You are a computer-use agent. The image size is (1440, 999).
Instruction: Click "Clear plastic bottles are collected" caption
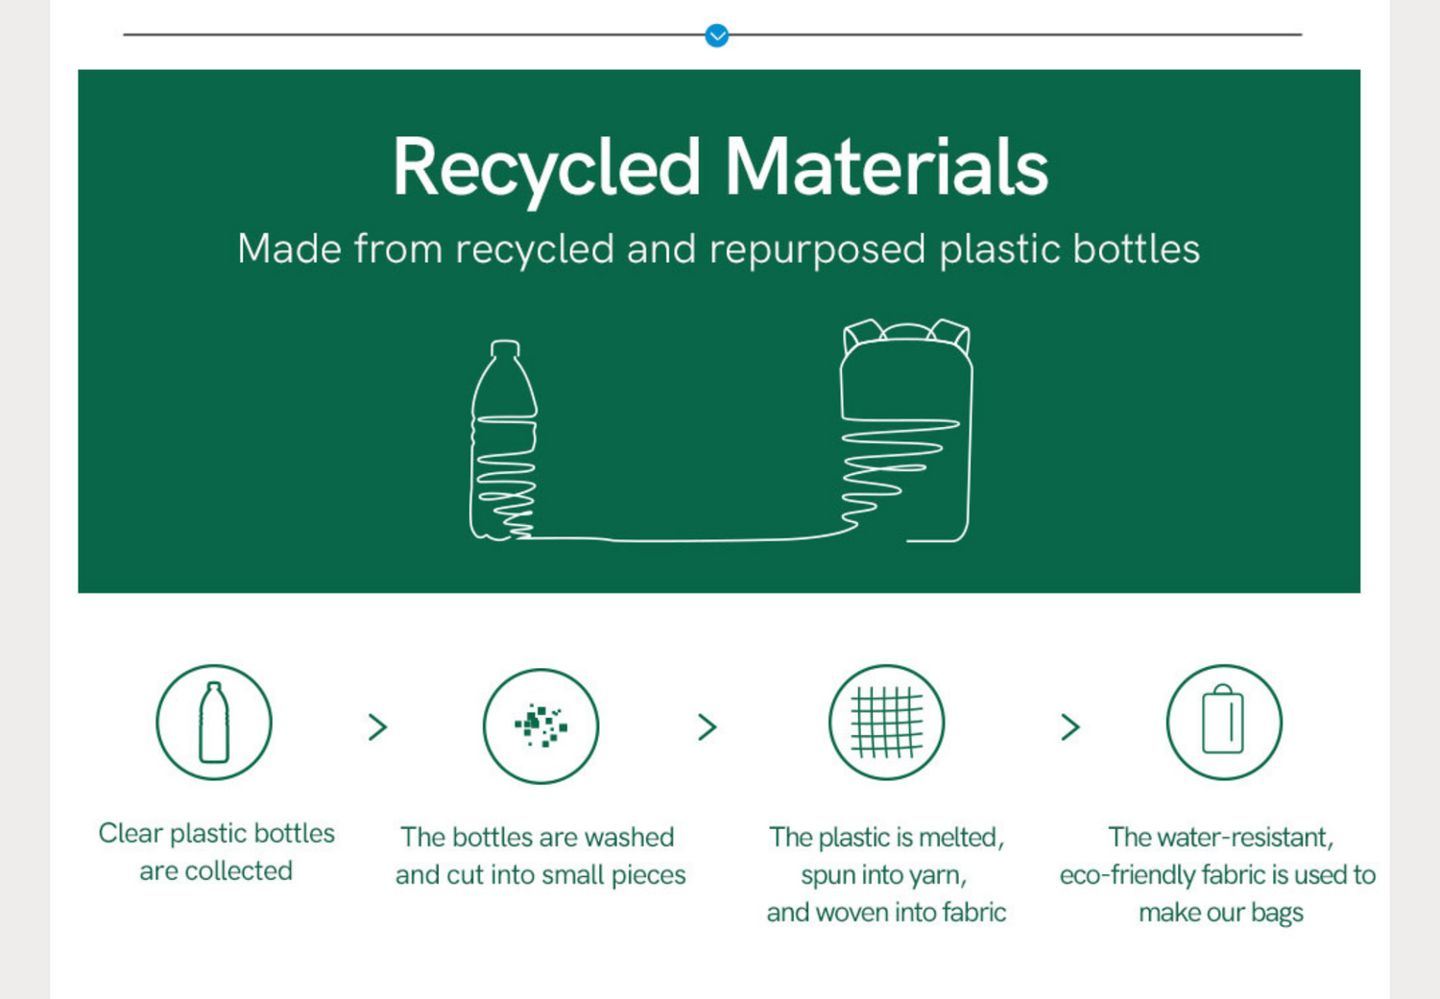pyautogui.click(x=216, y=851)
